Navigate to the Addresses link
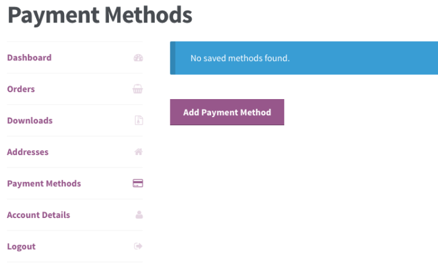This screenshot has width=438, height=271. [27, 152]
